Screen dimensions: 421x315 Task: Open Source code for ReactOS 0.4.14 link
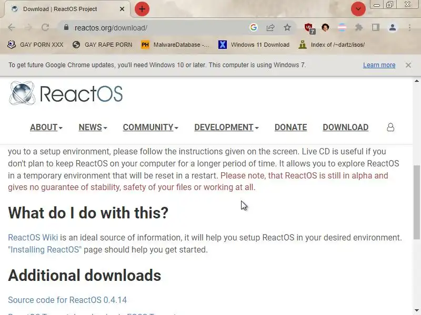(x=67, y=300)
